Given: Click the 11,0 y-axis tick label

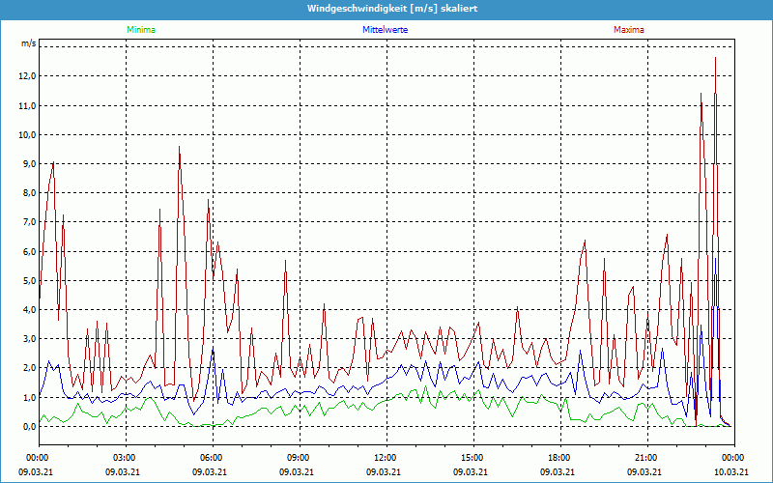Looking at the screenshot, I should (x=27, y=105).
